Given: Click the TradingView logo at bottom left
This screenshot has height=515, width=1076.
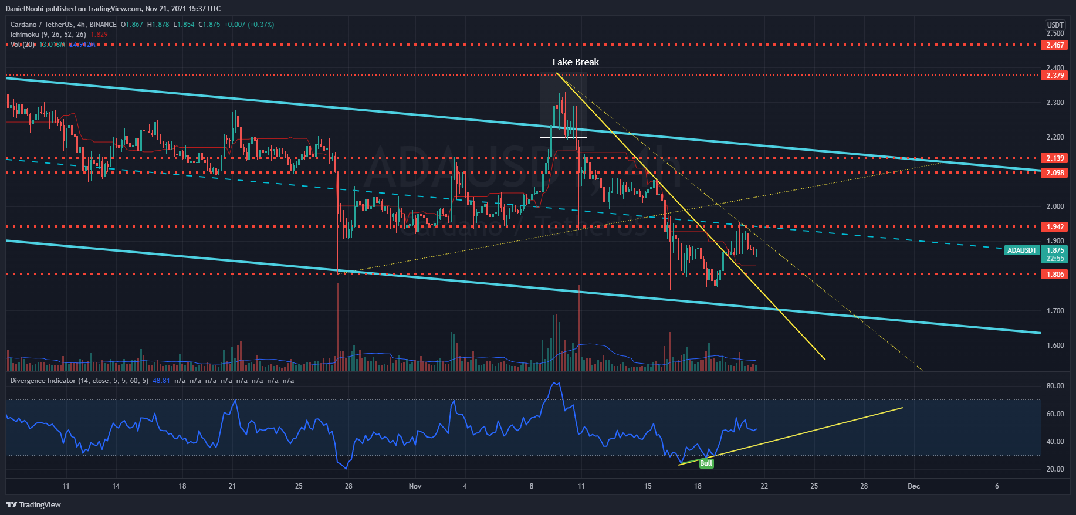Looking at the screenshot, I should click(33, 504).
